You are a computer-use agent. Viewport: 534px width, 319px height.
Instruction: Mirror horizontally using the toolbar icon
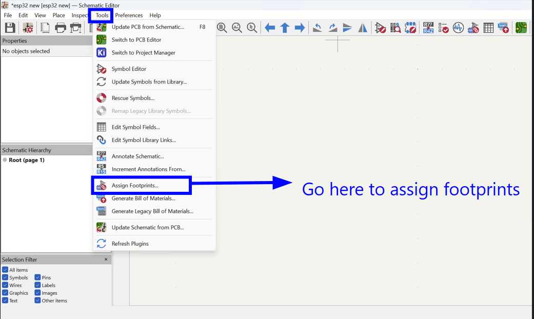[362, 28]
